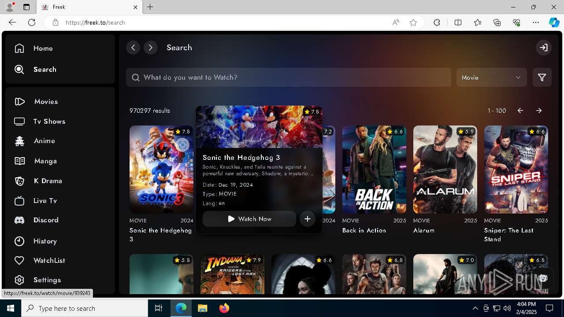This screenshot has width=564, height=317.
Task: Click Watch Now for Sonic the Hedgehog 3
Action: pyautogui.click(x=249, y=219)
